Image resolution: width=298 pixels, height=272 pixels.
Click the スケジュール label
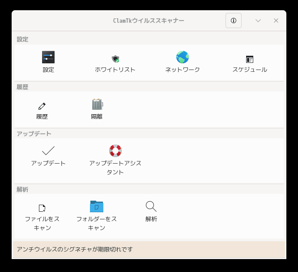250,70
